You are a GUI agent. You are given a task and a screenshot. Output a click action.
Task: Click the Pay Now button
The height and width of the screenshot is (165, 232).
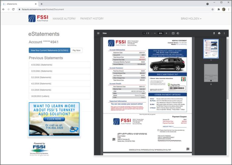point(77,50)
